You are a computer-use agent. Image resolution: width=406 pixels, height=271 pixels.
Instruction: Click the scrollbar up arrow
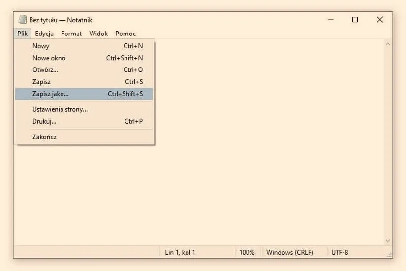(388, 44)
